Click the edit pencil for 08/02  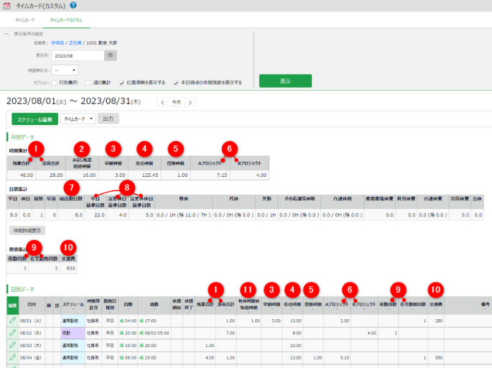[x=12, y=333]
